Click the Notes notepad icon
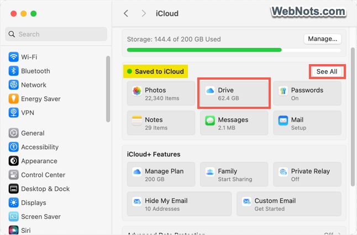 pyautogui.click(x=137, y=121)
